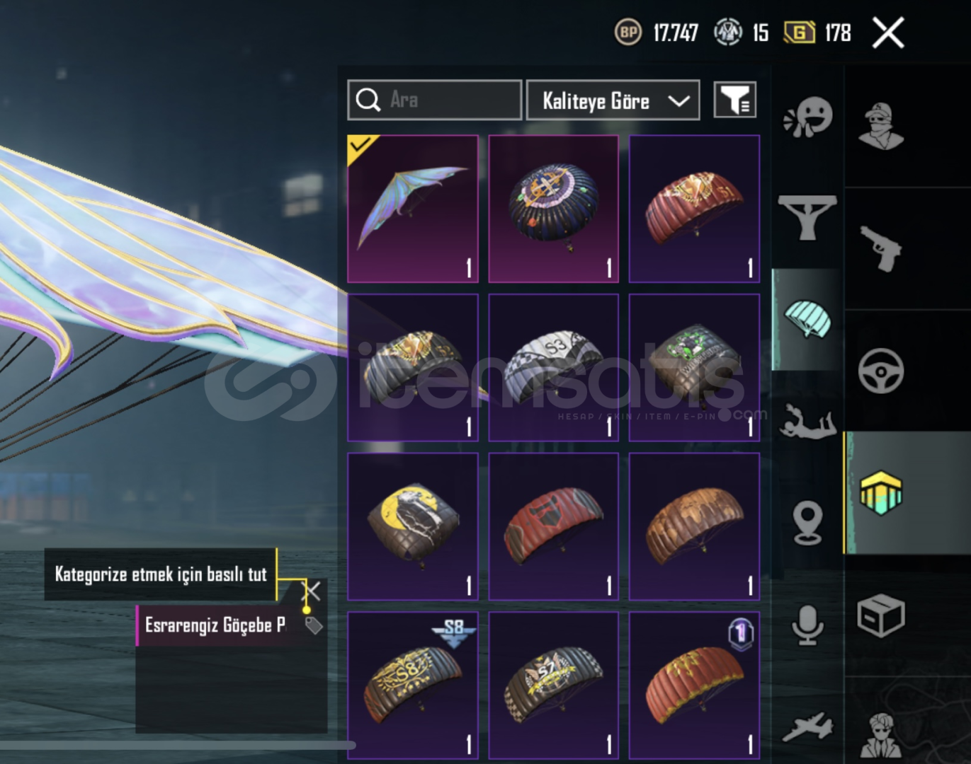Dismiss the Kategorize etmek tooltip
Screen dimensions: 971x764
click(x=312, y=591)
